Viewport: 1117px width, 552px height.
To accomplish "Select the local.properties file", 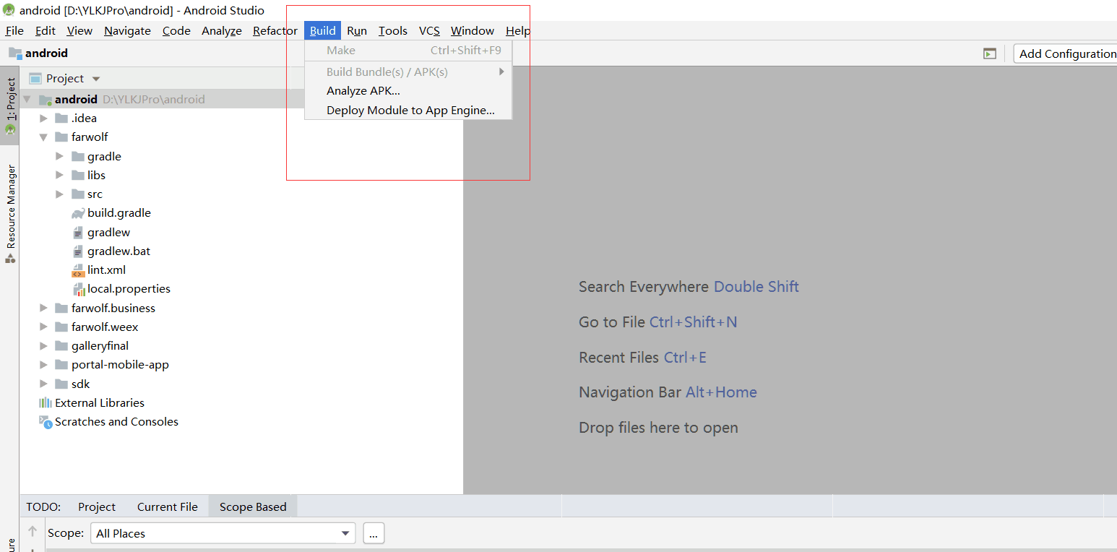I will 129,288.
